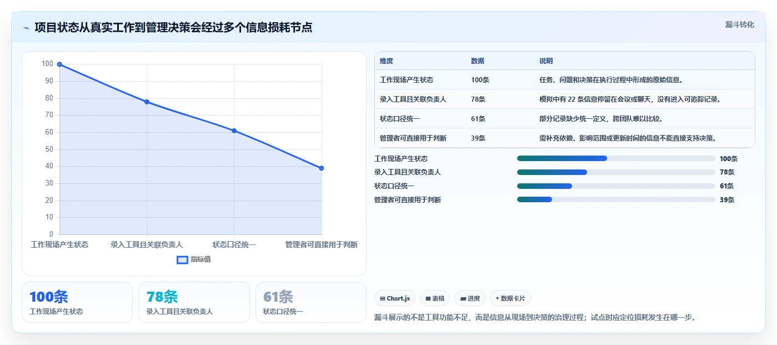This screenshot has width=777, height=345.
Task: Click x-axis label 管理者可直接用于判断
Action: (322, 244)
